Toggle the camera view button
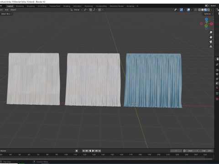 [x=211, y=42]
